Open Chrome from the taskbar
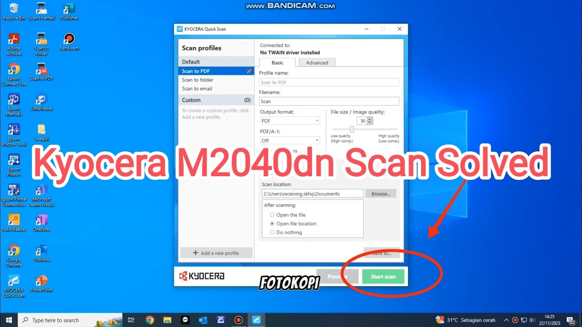The height and width of the screenshot is (327, 582). click(150, 320)
